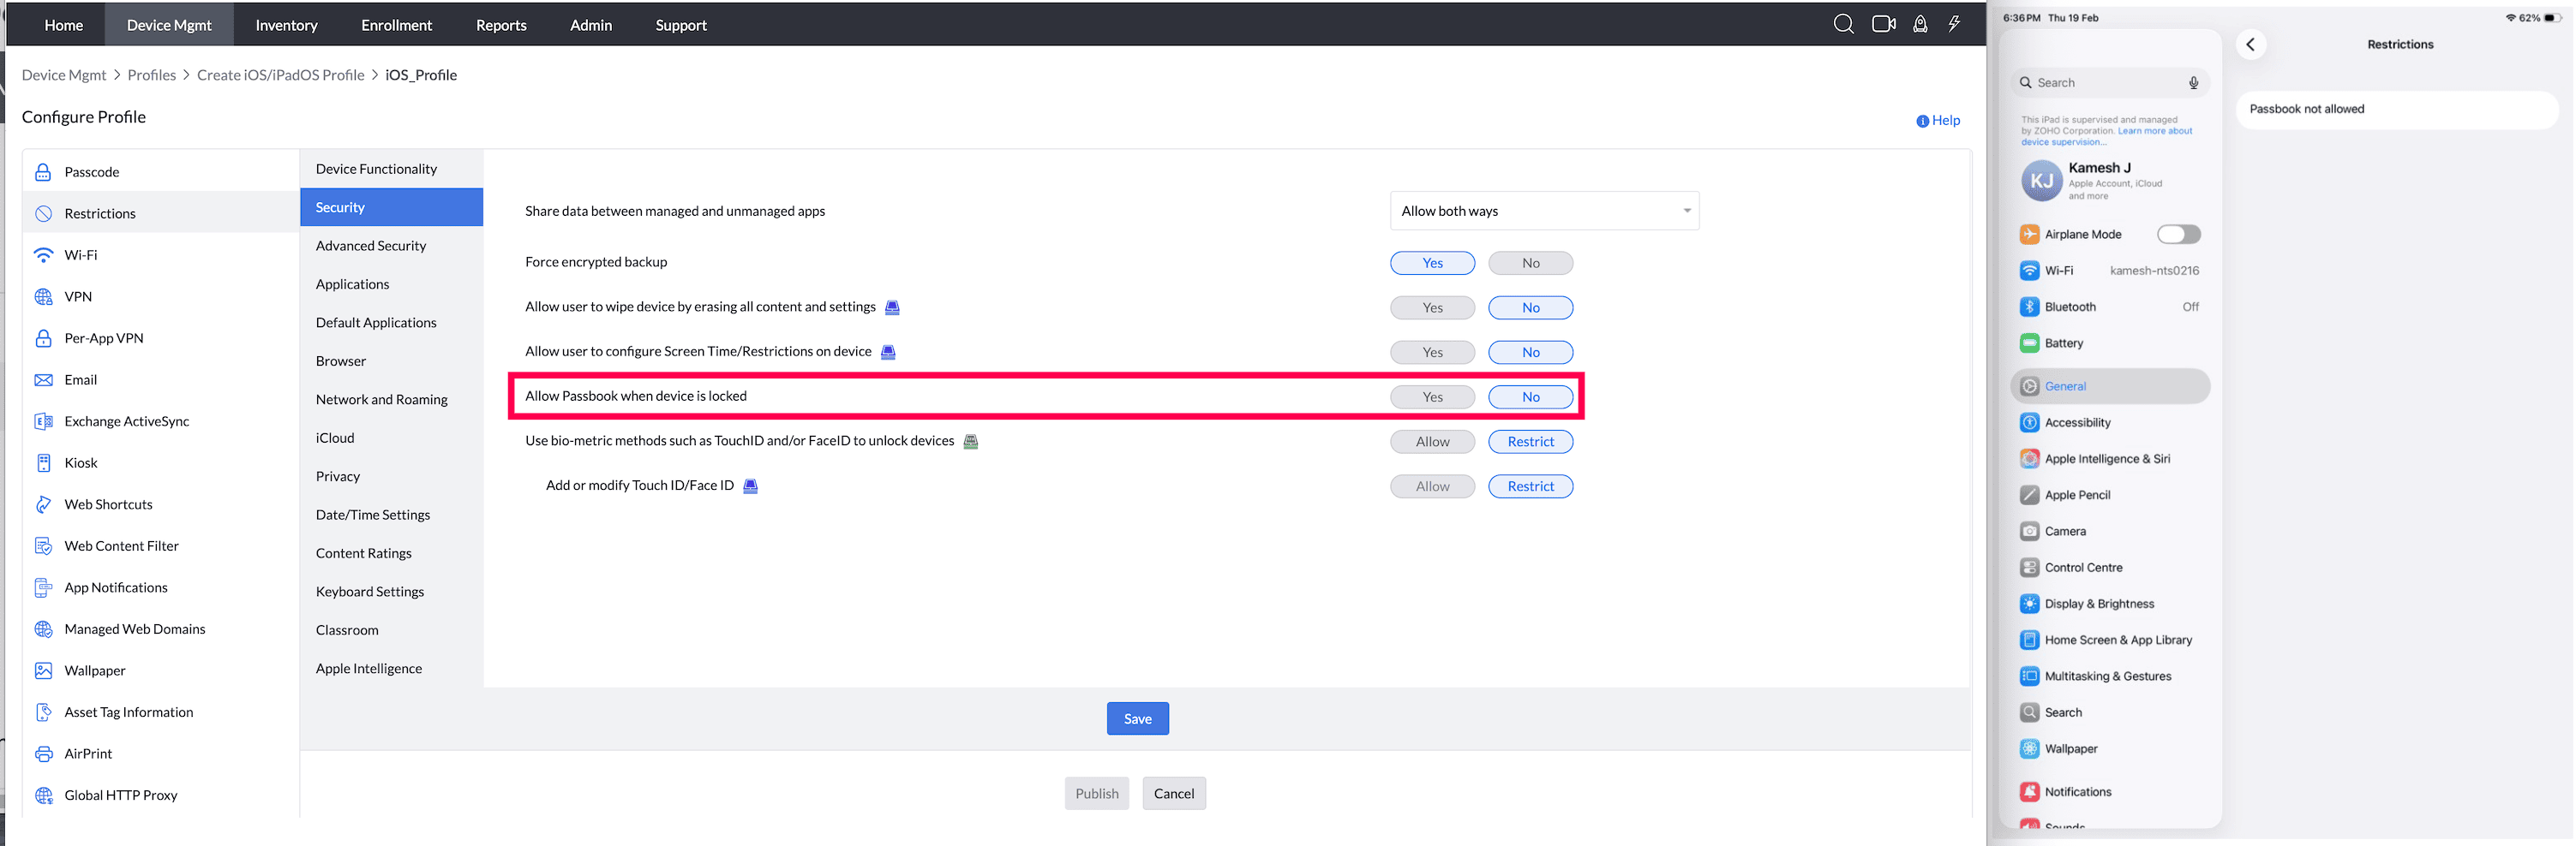Toggle the Airplane Mode switch
Image resolution: width=2576 pixels, height=846 pixels.
click(x=2178, y=234)
